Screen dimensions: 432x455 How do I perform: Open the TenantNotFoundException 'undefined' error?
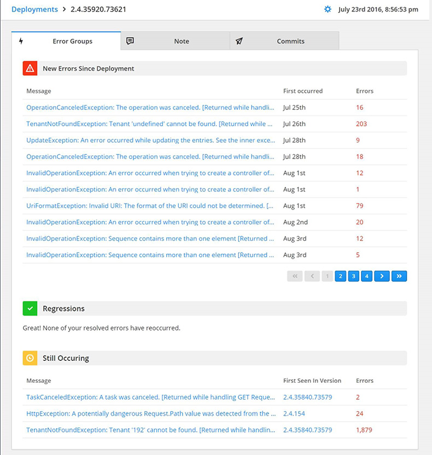[x=150, y=124]
